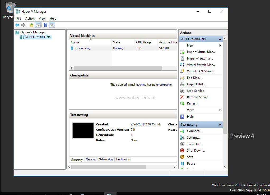Click the blue Pause icon

pyautogui.click(x=182, y=164)
